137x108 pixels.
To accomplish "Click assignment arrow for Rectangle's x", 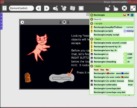I will (125, 54).
